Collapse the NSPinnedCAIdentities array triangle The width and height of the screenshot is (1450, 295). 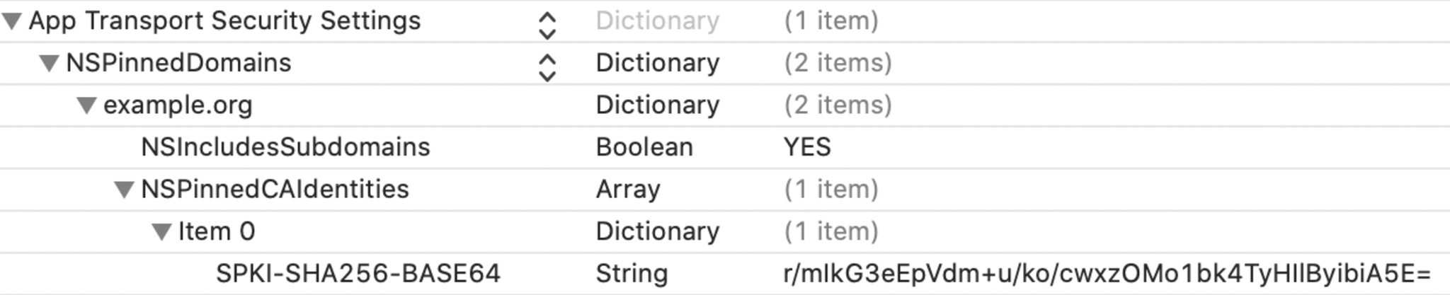pos(124,190)
